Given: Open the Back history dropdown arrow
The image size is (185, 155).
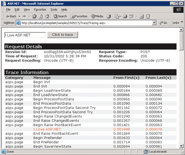Looking at the screenshot, I should point(19,16).
